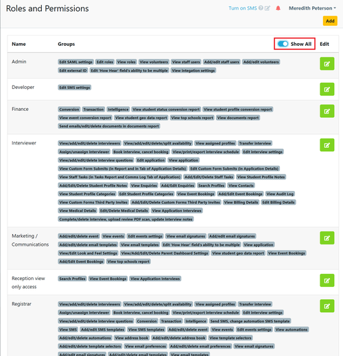343x356 pixels.
Task: Click the View email preferences tag
Action: coord(145,346)
